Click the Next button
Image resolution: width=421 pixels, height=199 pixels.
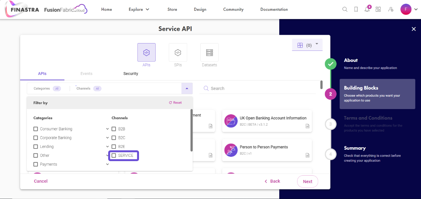(x=308, y=181)
